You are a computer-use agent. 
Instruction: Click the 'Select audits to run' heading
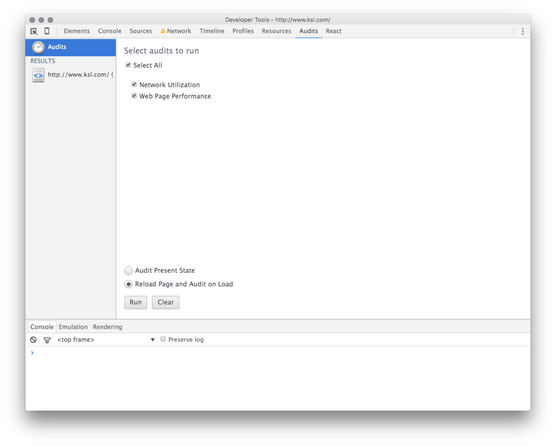tap(161, 51)
